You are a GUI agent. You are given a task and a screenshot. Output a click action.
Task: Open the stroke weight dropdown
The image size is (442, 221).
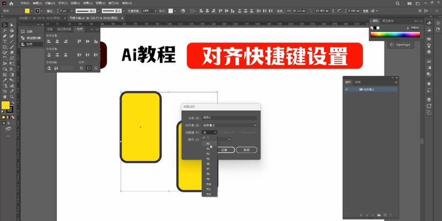(x=71, y=11)
